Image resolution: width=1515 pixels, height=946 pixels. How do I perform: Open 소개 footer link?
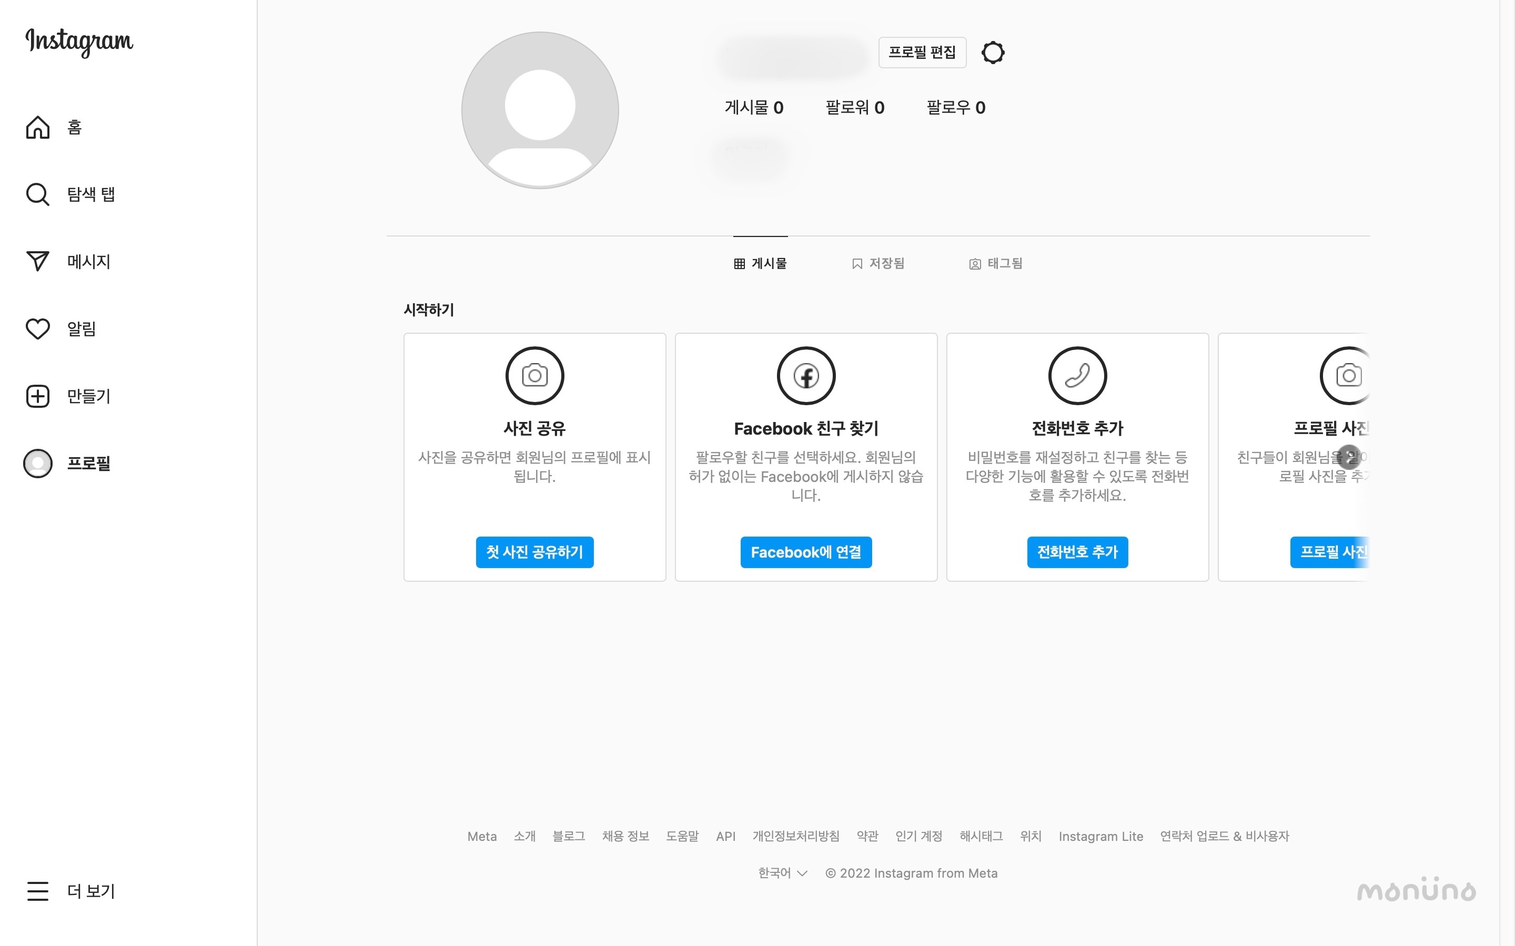click(524, 837)
